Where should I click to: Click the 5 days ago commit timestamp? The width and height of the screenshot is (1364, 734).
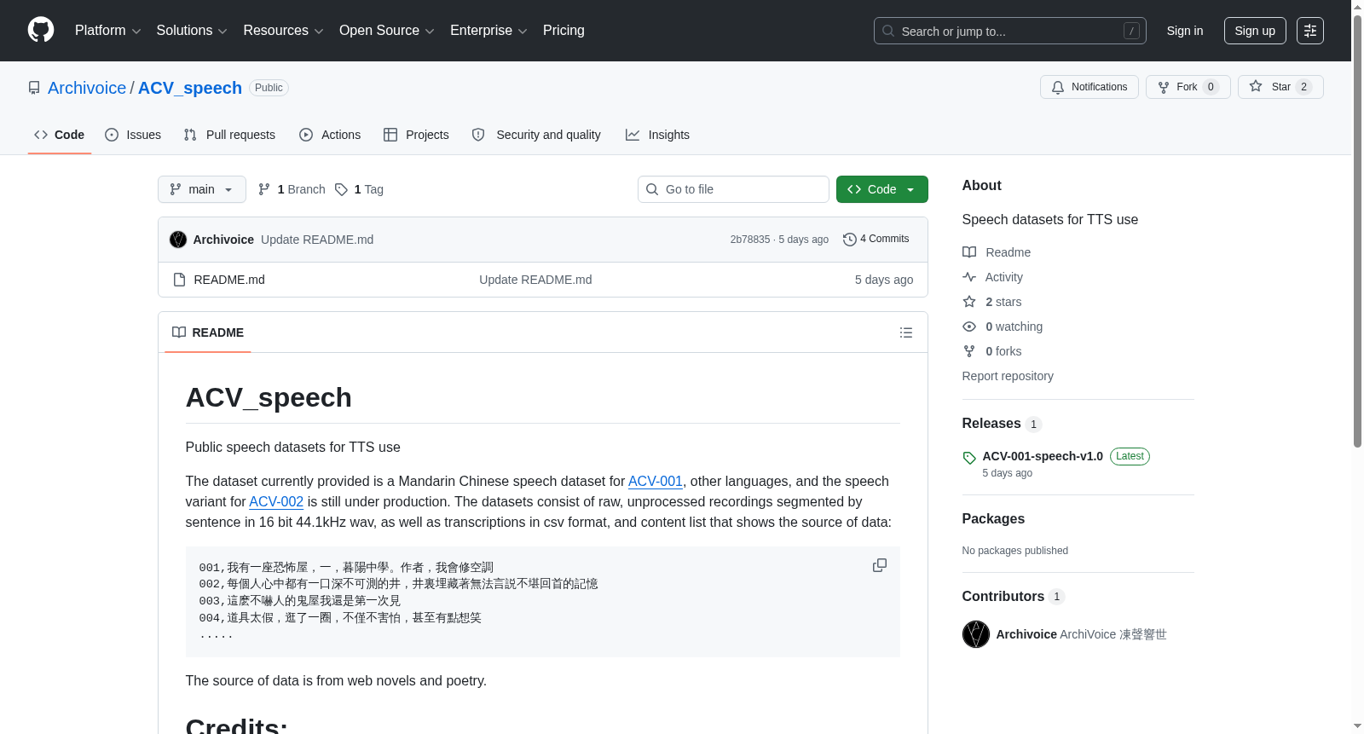803,240
